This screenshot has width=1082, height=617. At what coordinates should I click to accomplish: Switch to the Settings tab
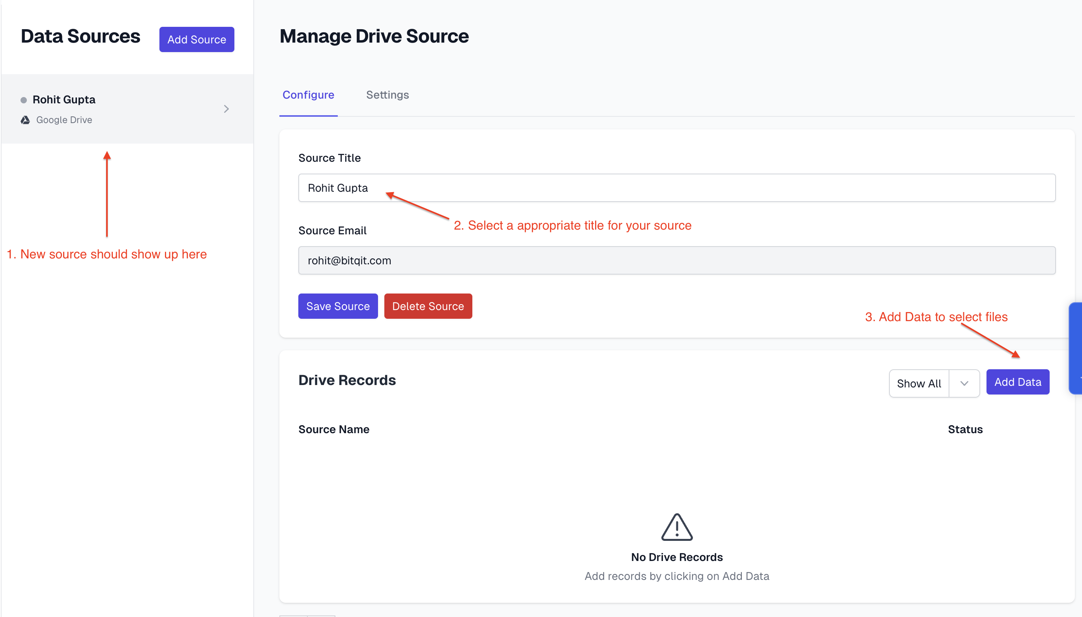(387, 95)
